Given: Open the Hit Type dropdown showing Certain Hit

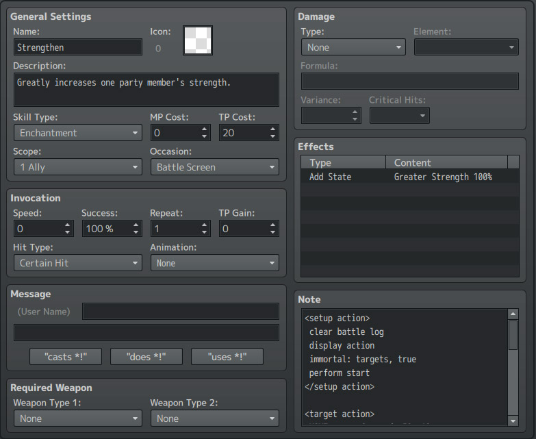Looking at the screenshot, I should coord(78,262).
